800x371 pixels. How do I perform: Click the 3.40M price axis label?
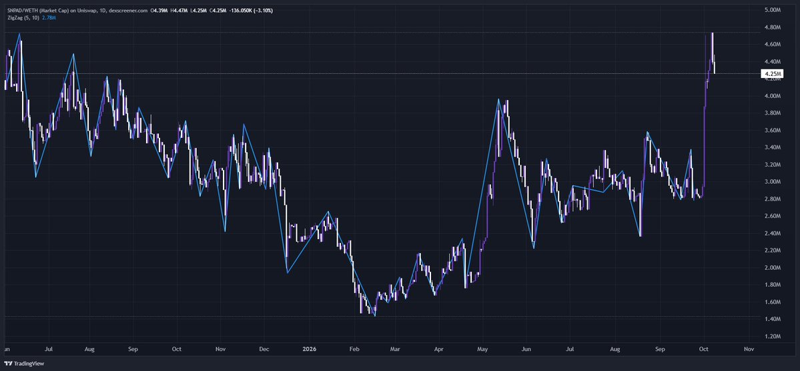(771, 148)
